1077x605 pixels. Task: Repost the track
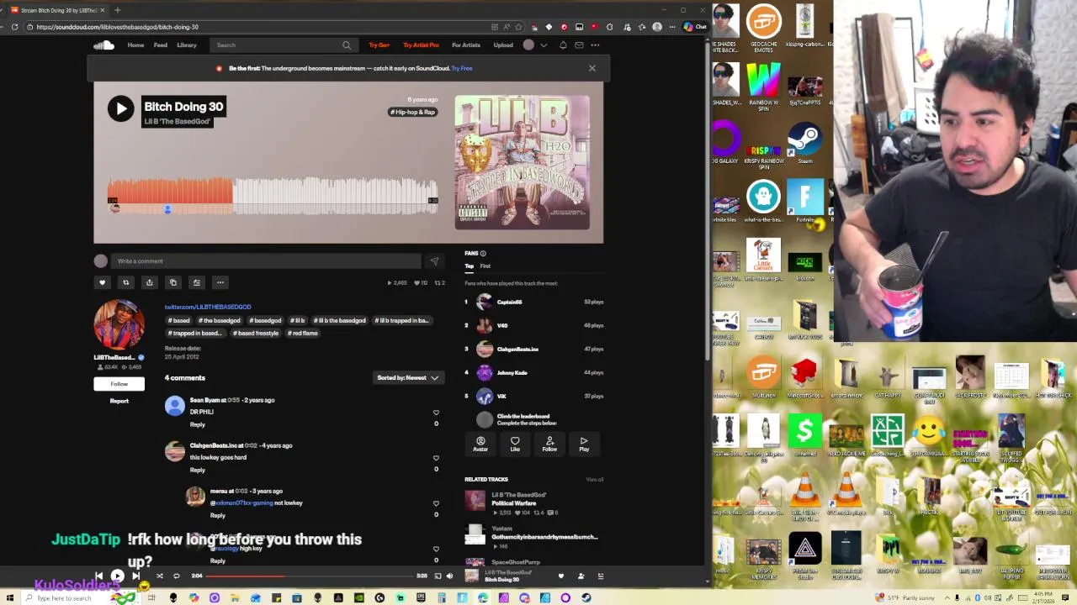(125, 282)
